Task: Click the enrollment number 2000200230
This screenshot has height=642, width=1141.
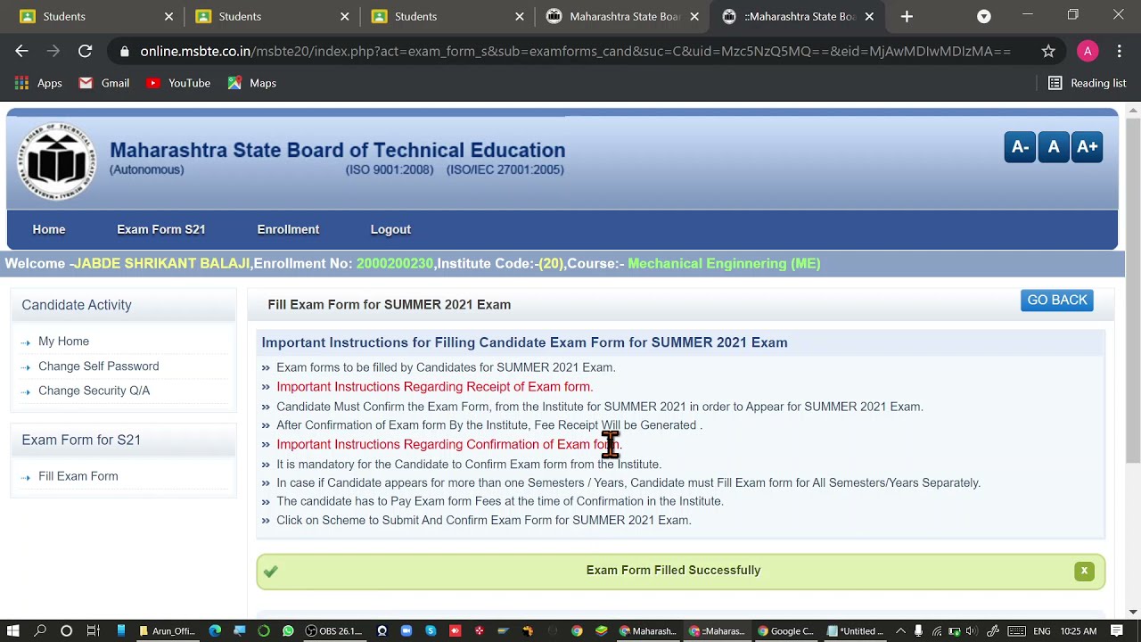Action: coord(395,264)
